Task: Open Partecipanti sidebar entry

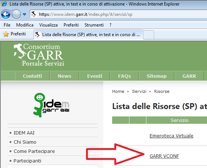Action: (x=27, y=161)
